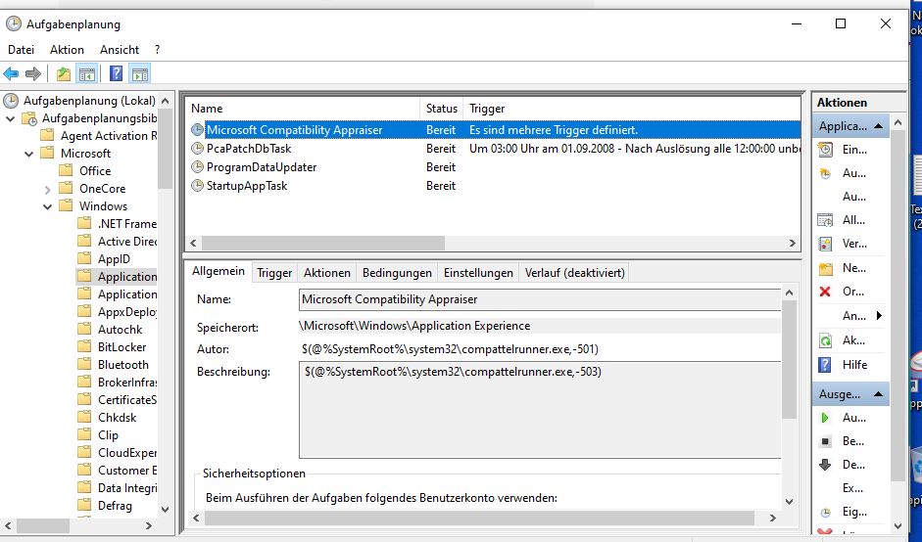922x542 pixels.
Task: Click the details pane vertical scrollbar thumb
Action: point(789,359)
